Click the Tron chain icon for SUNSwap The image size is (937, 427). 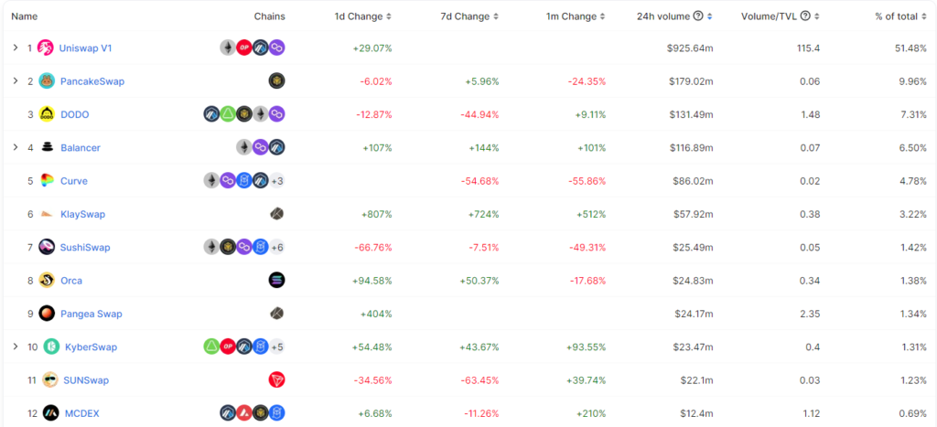[x=276, y=379]
